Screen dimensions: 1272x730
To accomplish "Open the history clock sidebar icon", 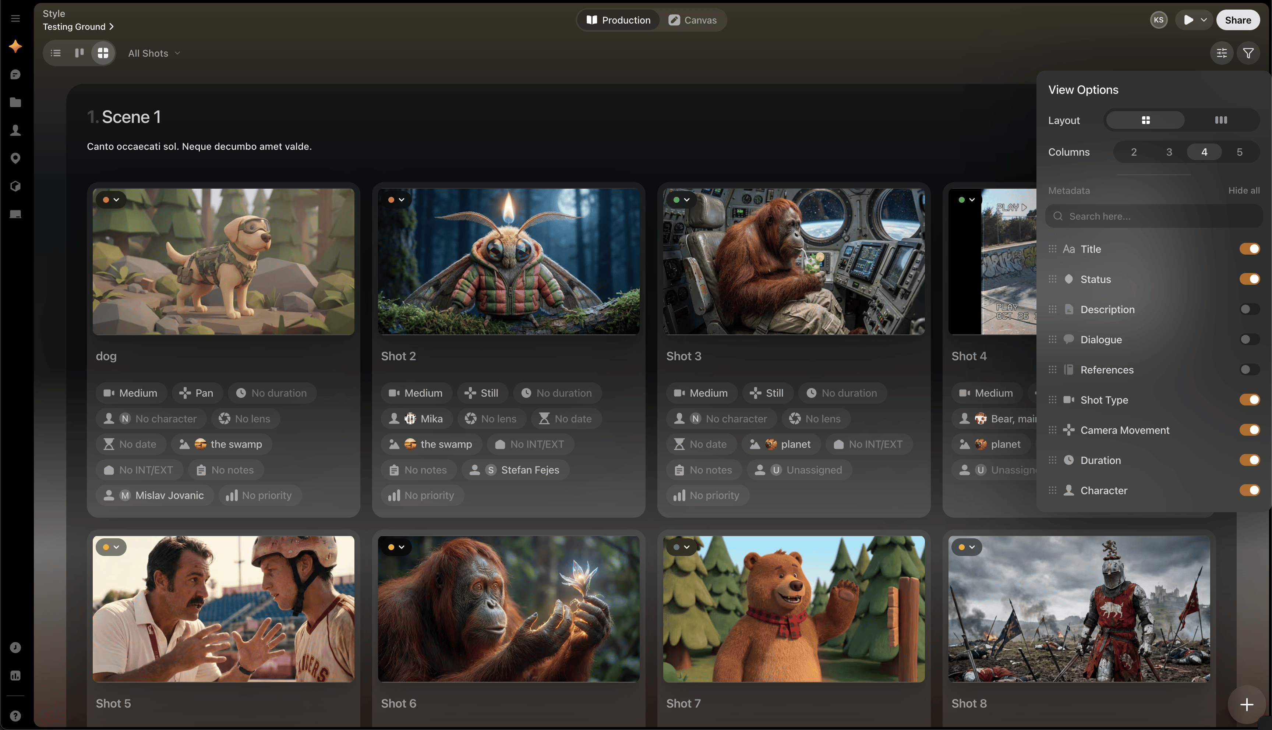I will (15, 647).
